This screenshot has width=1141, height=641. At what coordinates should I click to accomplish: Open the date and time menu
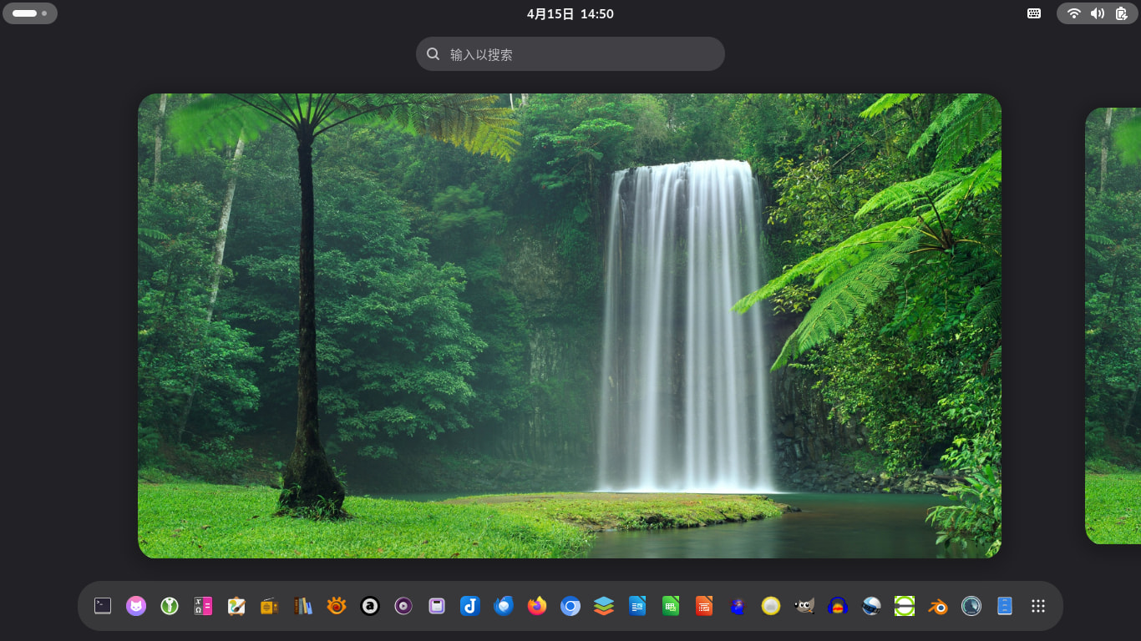pyautogui.click(x=570, y=13)
